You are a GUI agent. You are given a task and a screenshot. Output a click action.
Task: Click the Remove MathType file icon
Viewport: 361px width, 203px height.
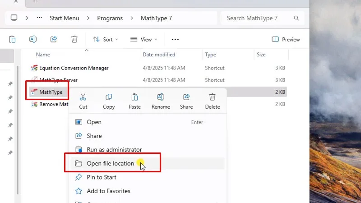34,104
